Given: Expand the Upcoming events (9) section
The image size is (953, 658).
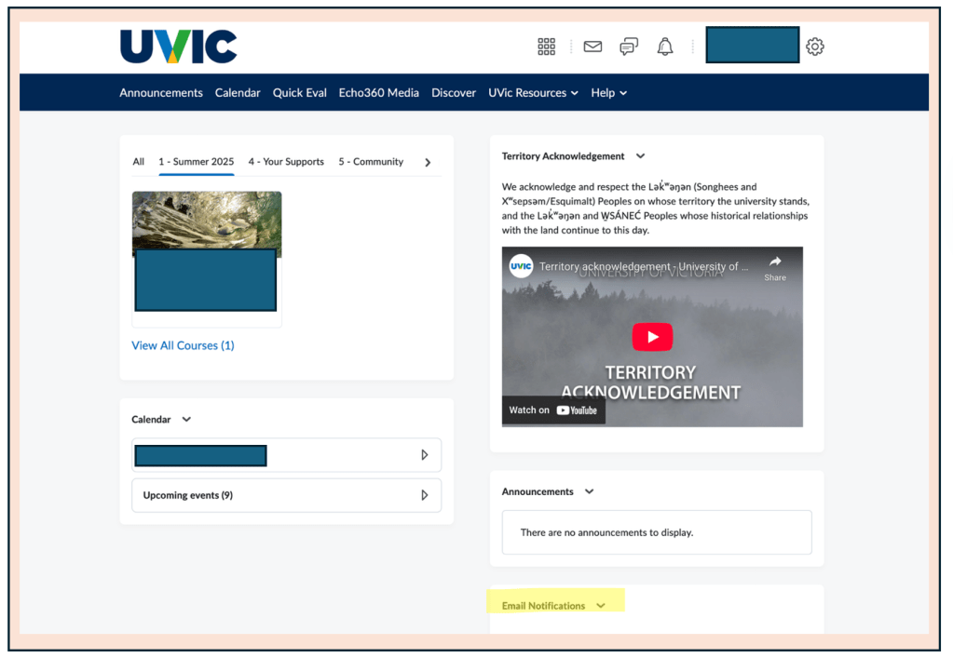Looking at the screenshot, I should (x=424, y=495).
